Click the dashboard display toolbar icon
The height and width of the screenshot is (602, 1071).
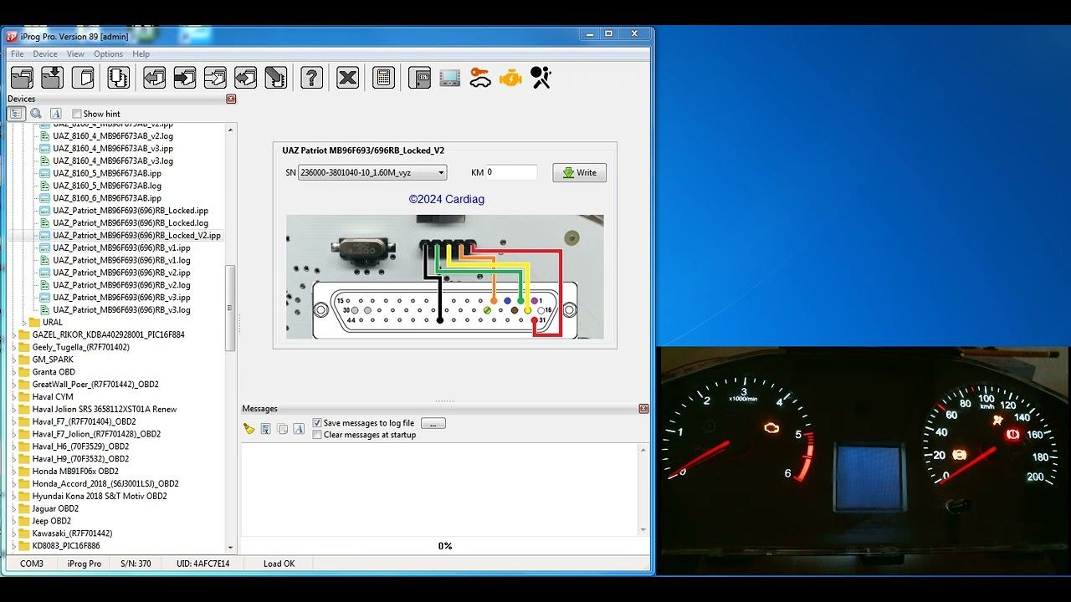pyautogui.click(x=449, y=78)
